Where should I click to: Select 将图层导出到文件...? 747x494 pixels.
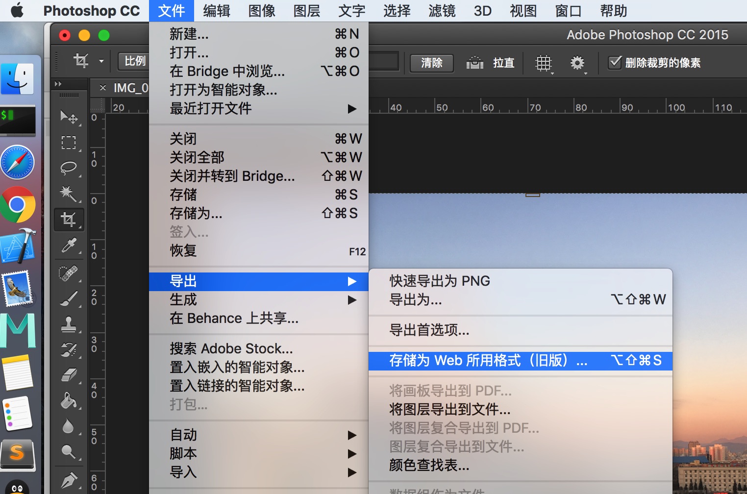[521, 409]
